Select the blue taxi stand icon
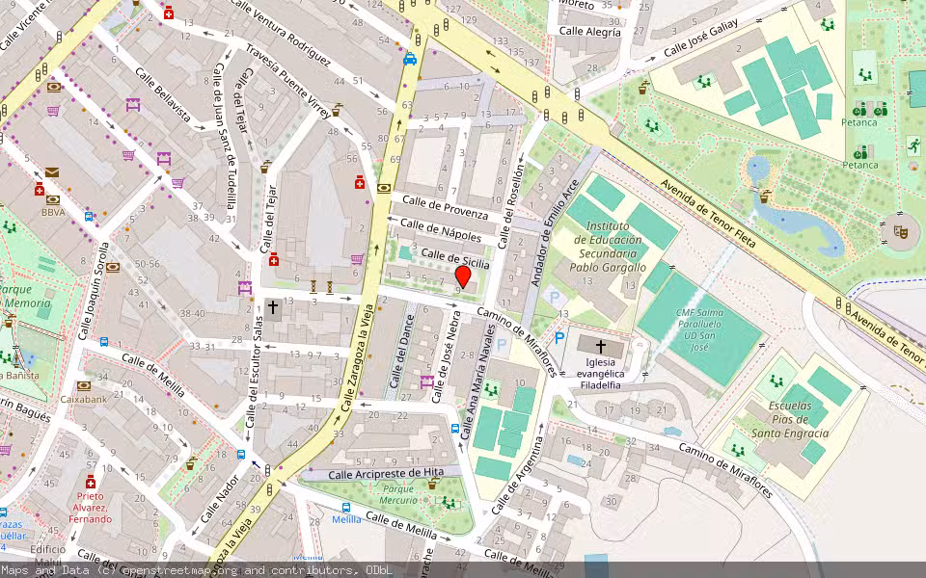The width and height of the screenshot is (926, 578). tap(410, 60)
